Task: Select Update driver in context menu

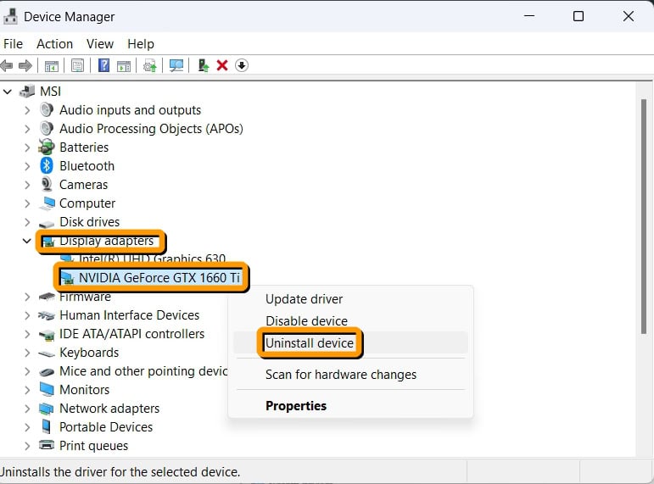Action: pos(304,299)
